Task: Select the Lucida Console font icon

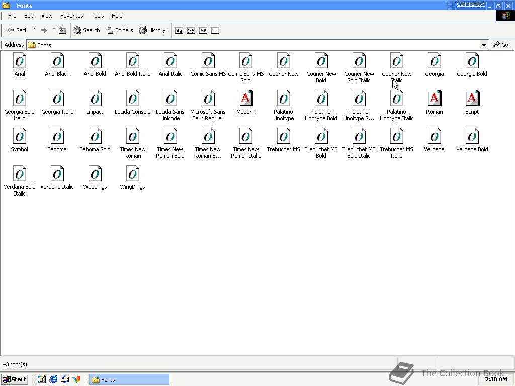Action: 133,99
